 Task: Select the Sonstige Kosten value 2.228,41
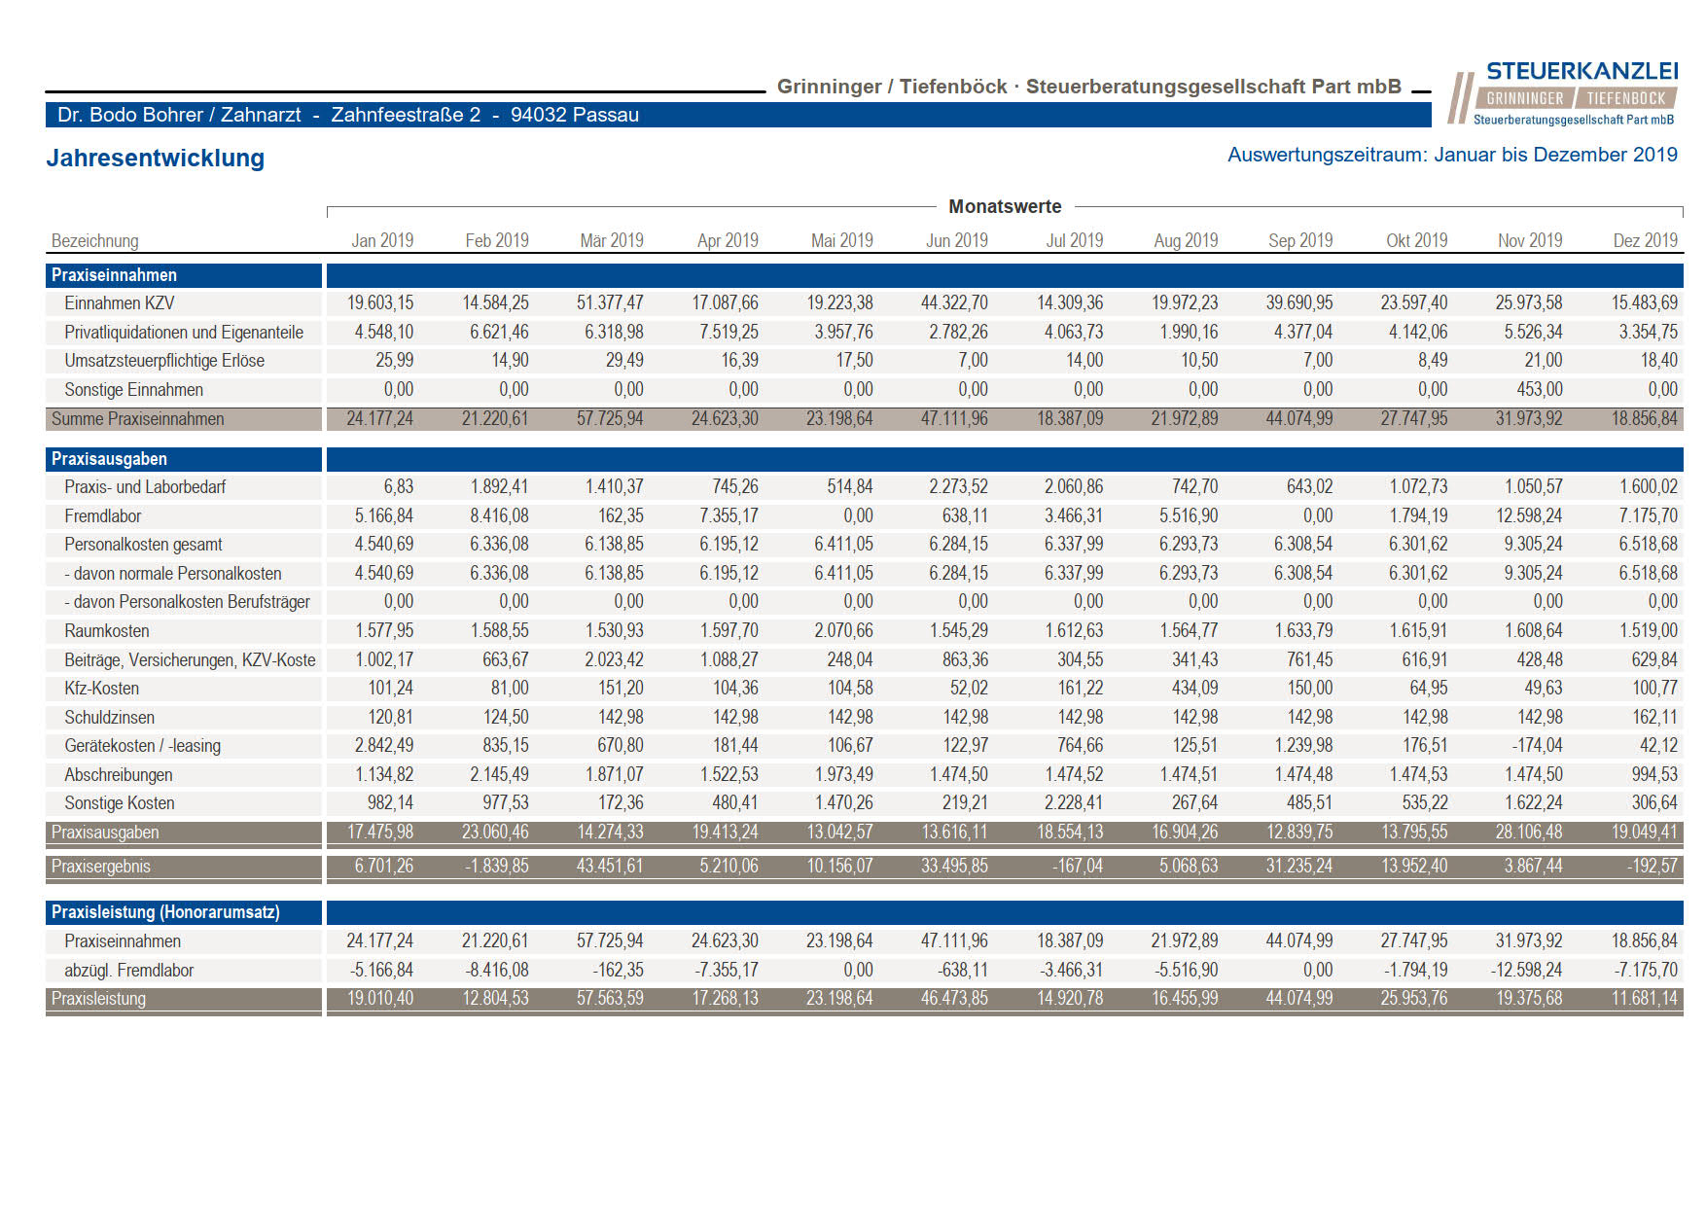click(x=1074, y=803)
